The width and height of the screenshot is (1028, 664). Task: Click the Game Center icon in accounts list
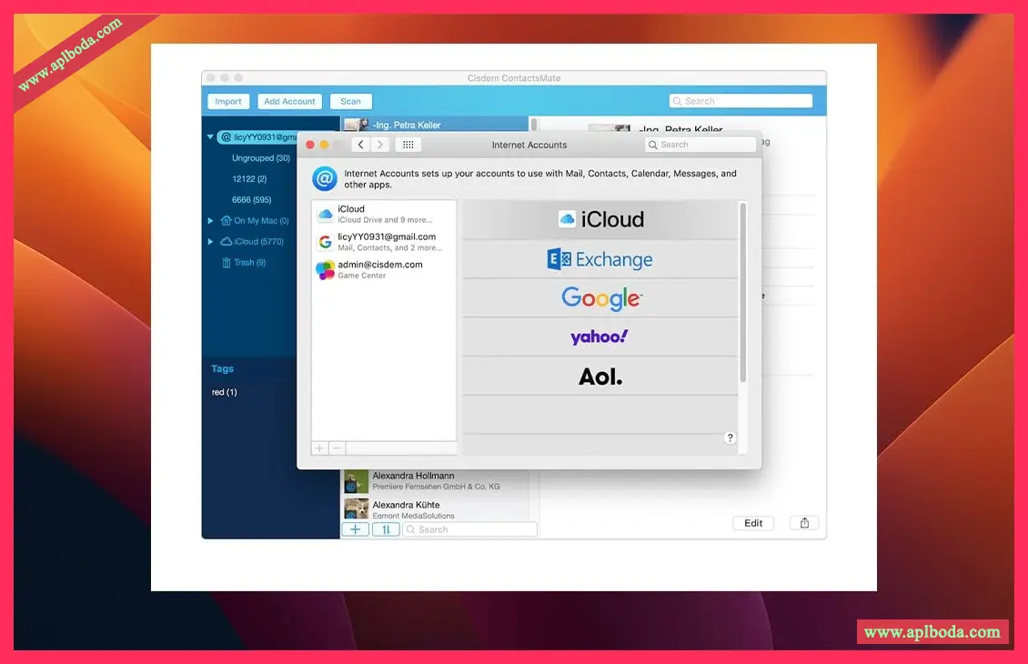[x=325, y=269]
